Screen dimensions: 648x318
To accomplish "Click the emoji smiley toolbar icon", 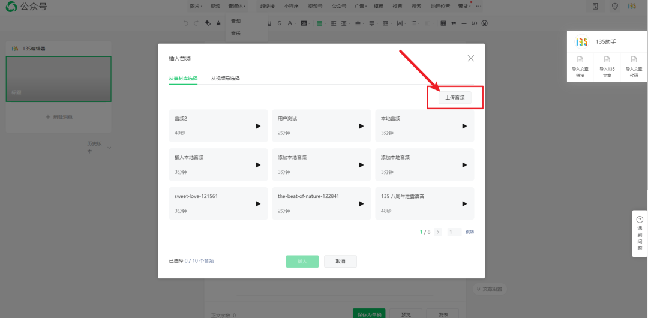I will (485, 23).
